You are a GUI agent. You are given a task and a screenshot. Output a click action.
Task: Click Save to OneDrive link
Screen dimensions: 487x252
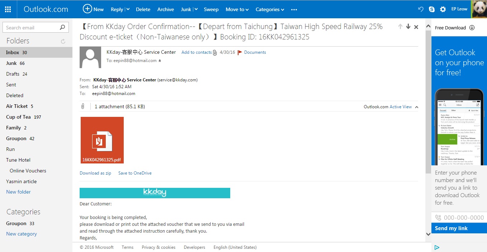pos(135,173)
